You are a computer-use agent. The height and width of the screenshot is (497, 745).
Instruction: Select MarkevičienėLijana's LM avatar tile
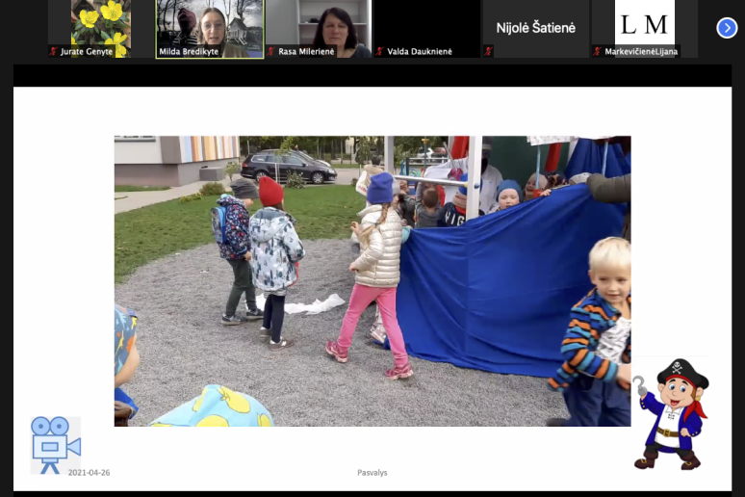point(644,29)
